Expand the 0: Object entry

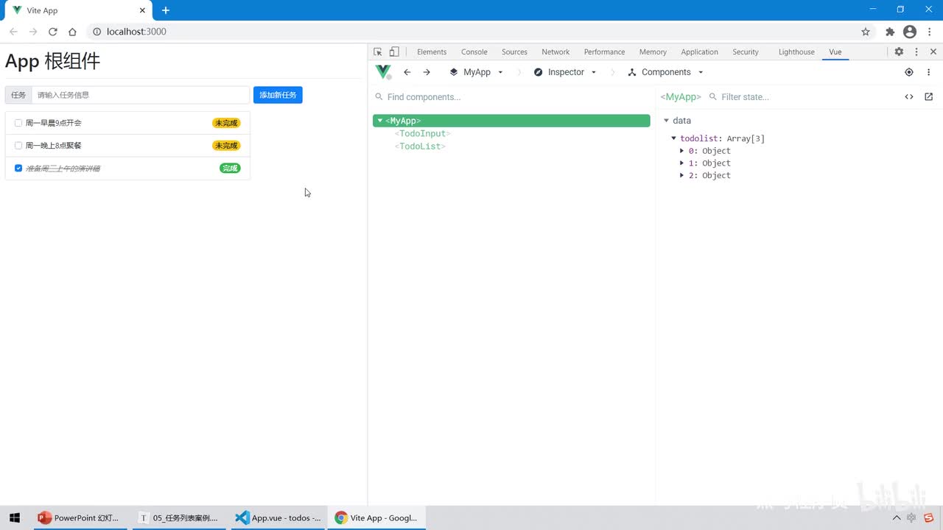[x=682, y=151]
